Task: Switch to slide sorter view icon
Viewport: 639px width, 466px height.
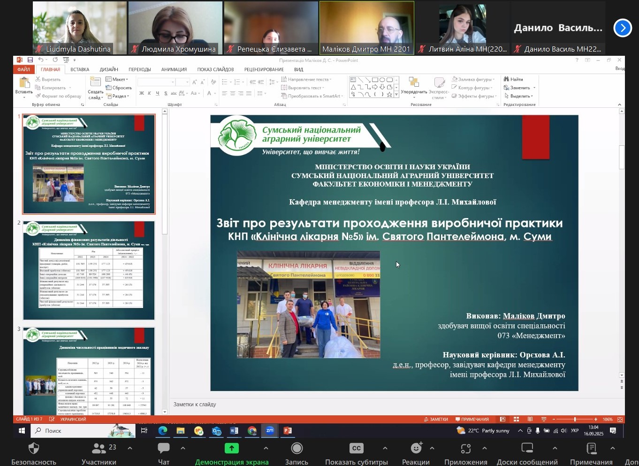Action: [x=516, y=419]
